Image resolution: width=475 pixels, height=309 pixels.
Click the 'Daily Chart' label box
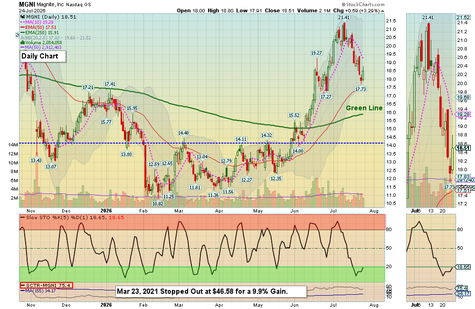tap(43, 57)
